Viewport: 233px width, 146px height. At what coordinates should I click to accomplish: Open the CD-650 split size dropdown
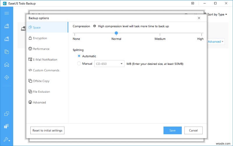pyautogui.click(x=110, y=64)
